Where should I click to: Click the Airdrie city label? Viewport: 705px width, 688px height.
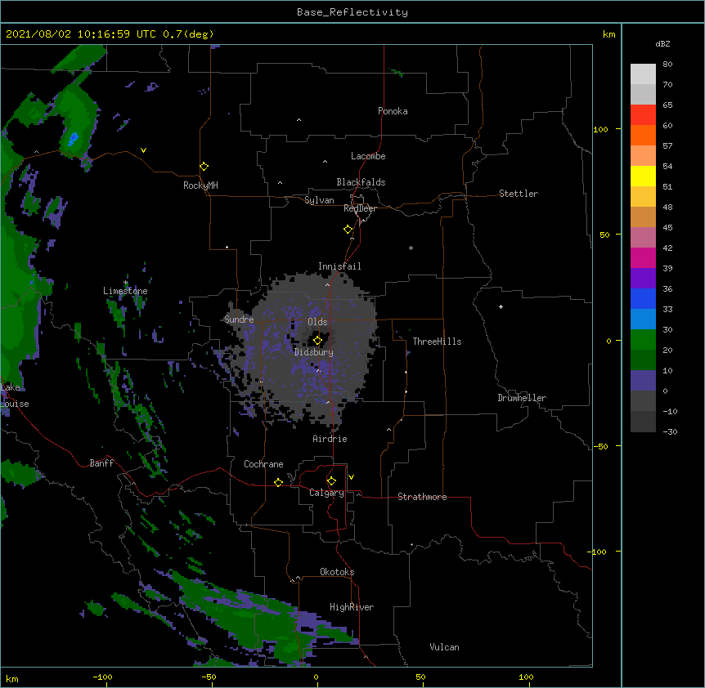[x=330, y=439]
